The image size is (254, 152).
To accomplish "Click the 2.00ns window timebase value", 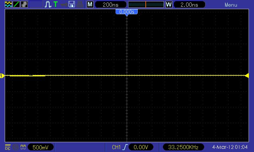I will pyautogui.click(x=189, y=4).
